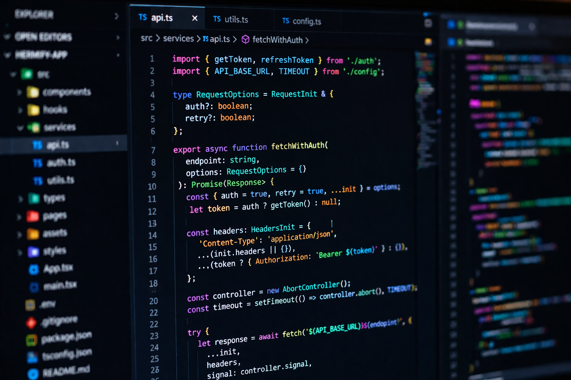The image size is (571, 380).
Task: Open the .gitignore file
Action: [59, 320]
